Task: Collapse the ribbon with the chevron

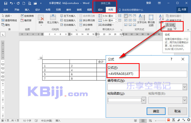Action: click(x=188, y=30)
